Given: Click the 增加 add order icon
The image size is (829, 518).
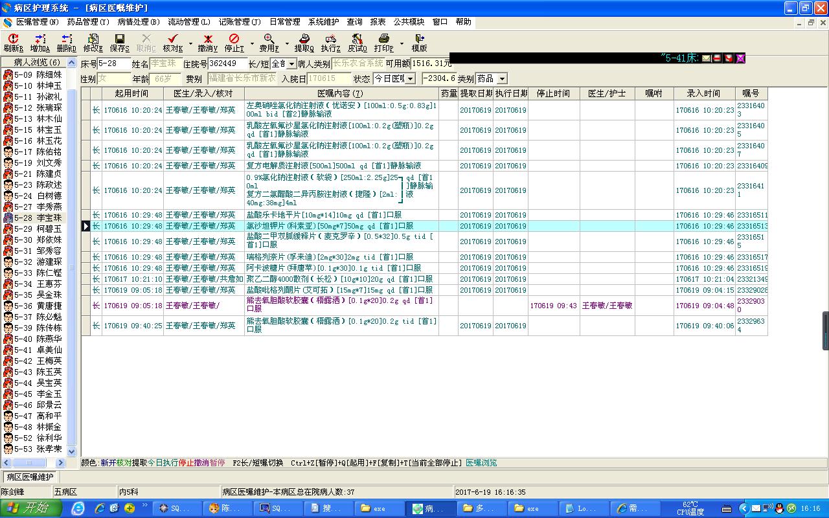Looking at the screenshot, I should pos(40,39).
